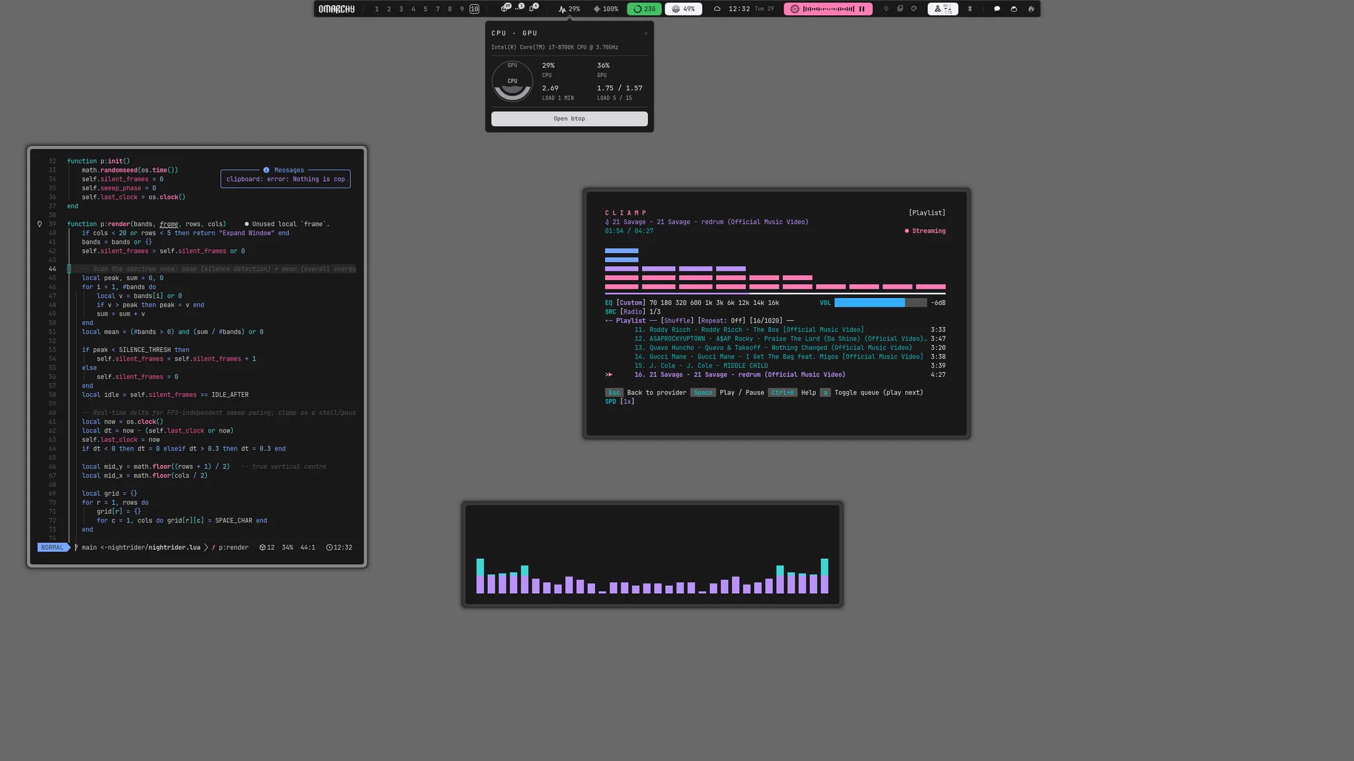Pause playback in the pink media widget
Viewport: 1354px width, 761px height.
click(x=861, y=9)
